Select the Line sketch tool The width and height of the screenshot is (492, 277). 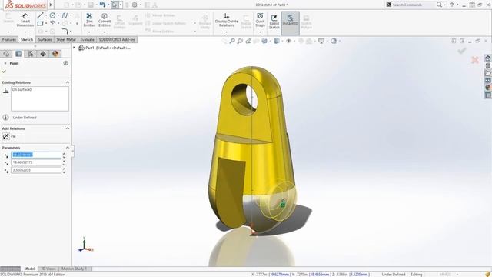pos(40,15)
